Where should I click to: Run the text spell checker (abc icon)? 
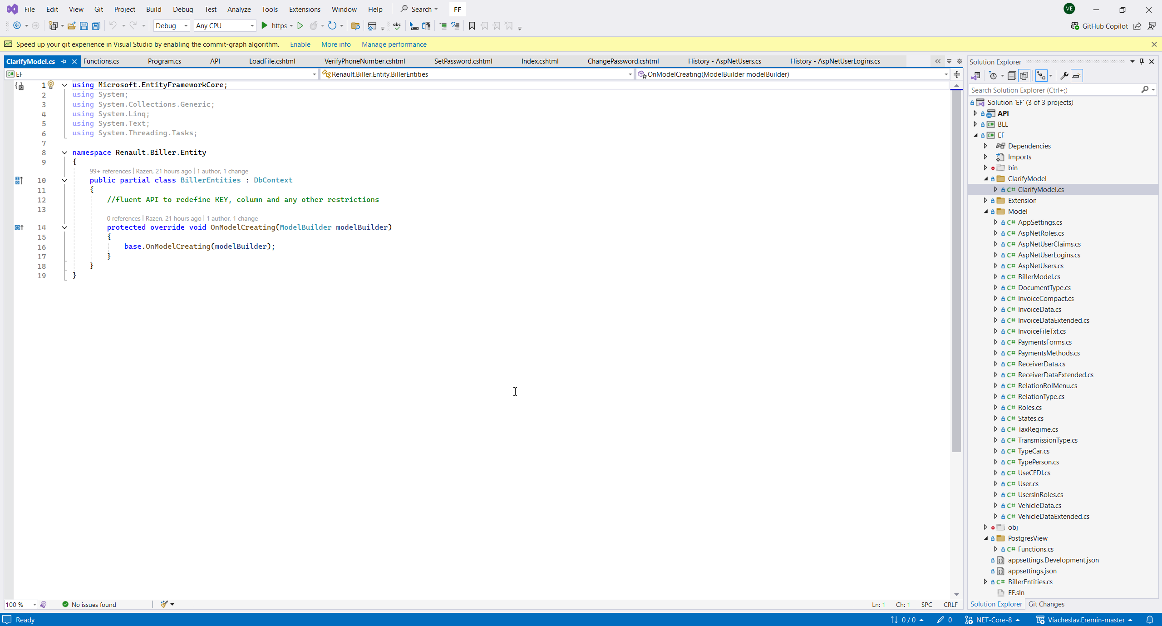click(x=397, y=26)
